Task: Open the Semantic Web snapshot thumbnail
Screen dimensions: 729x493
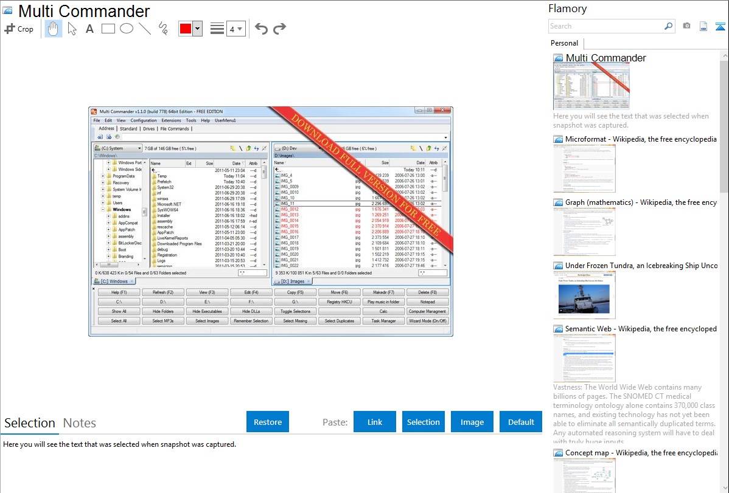Action: tap(584, 358)
